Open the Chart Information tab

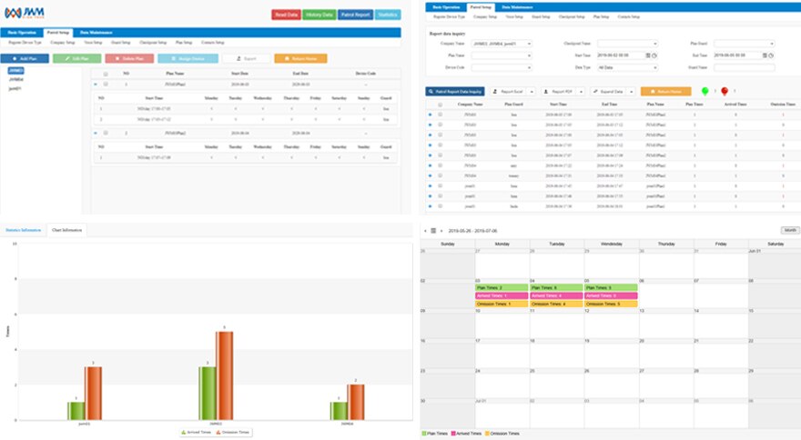tap(67, 231)
